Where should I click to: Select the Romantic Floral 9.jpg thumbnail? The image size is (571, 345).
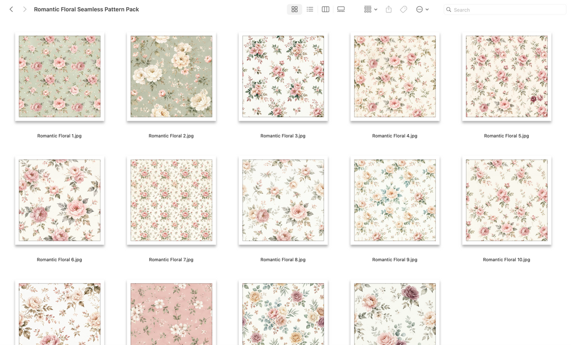click(395, 200)
